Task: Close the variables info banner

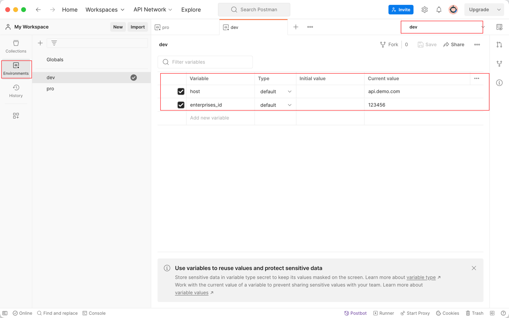Action: pos(474,268)
